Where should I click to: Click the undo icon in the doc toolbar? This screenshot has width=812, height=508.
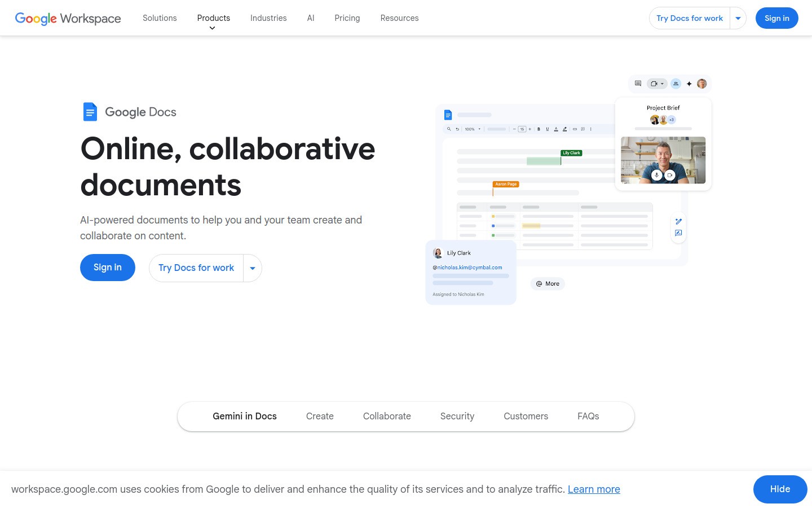pos(458,129)
